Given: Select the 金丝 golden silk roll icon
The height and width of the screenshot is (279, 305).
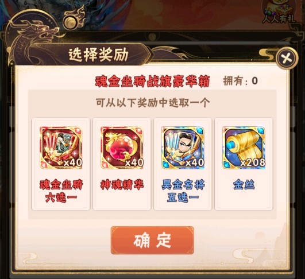Looking at the screenshot, I should click(244, 148).
